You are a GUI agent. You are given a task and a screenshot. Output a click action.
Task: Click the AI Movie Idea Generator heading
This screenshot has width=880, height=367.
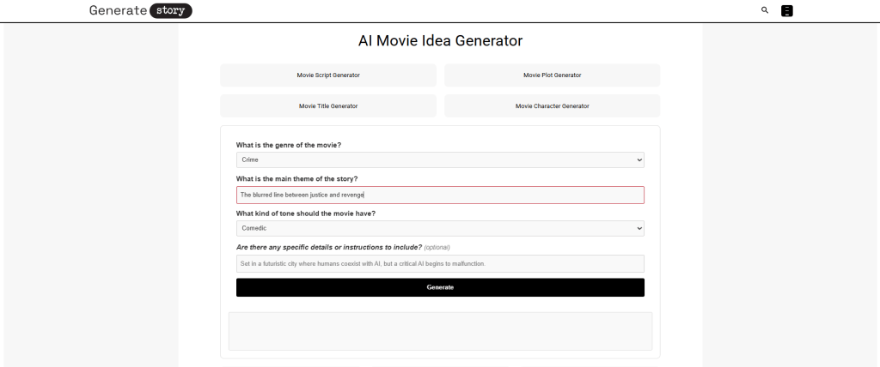(440, 40)
